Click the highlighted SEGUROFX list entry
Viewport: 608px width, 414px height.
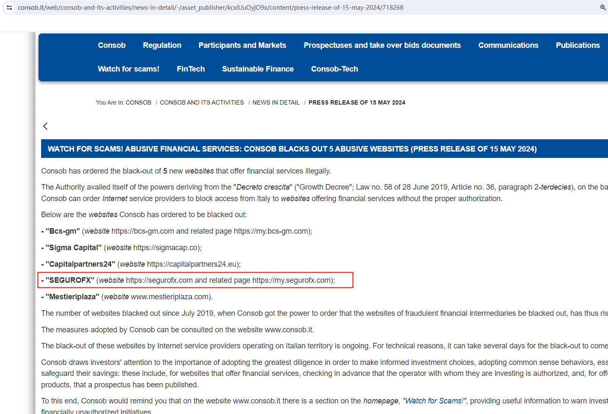[195, 280]
